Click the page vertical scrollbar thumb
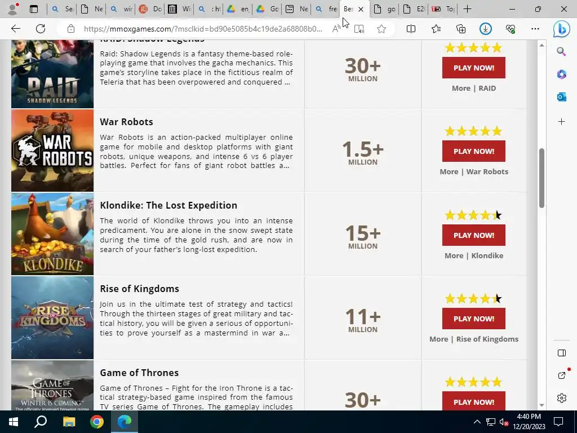The height and width of the screenshot is (433, 577). click(542, 178)
